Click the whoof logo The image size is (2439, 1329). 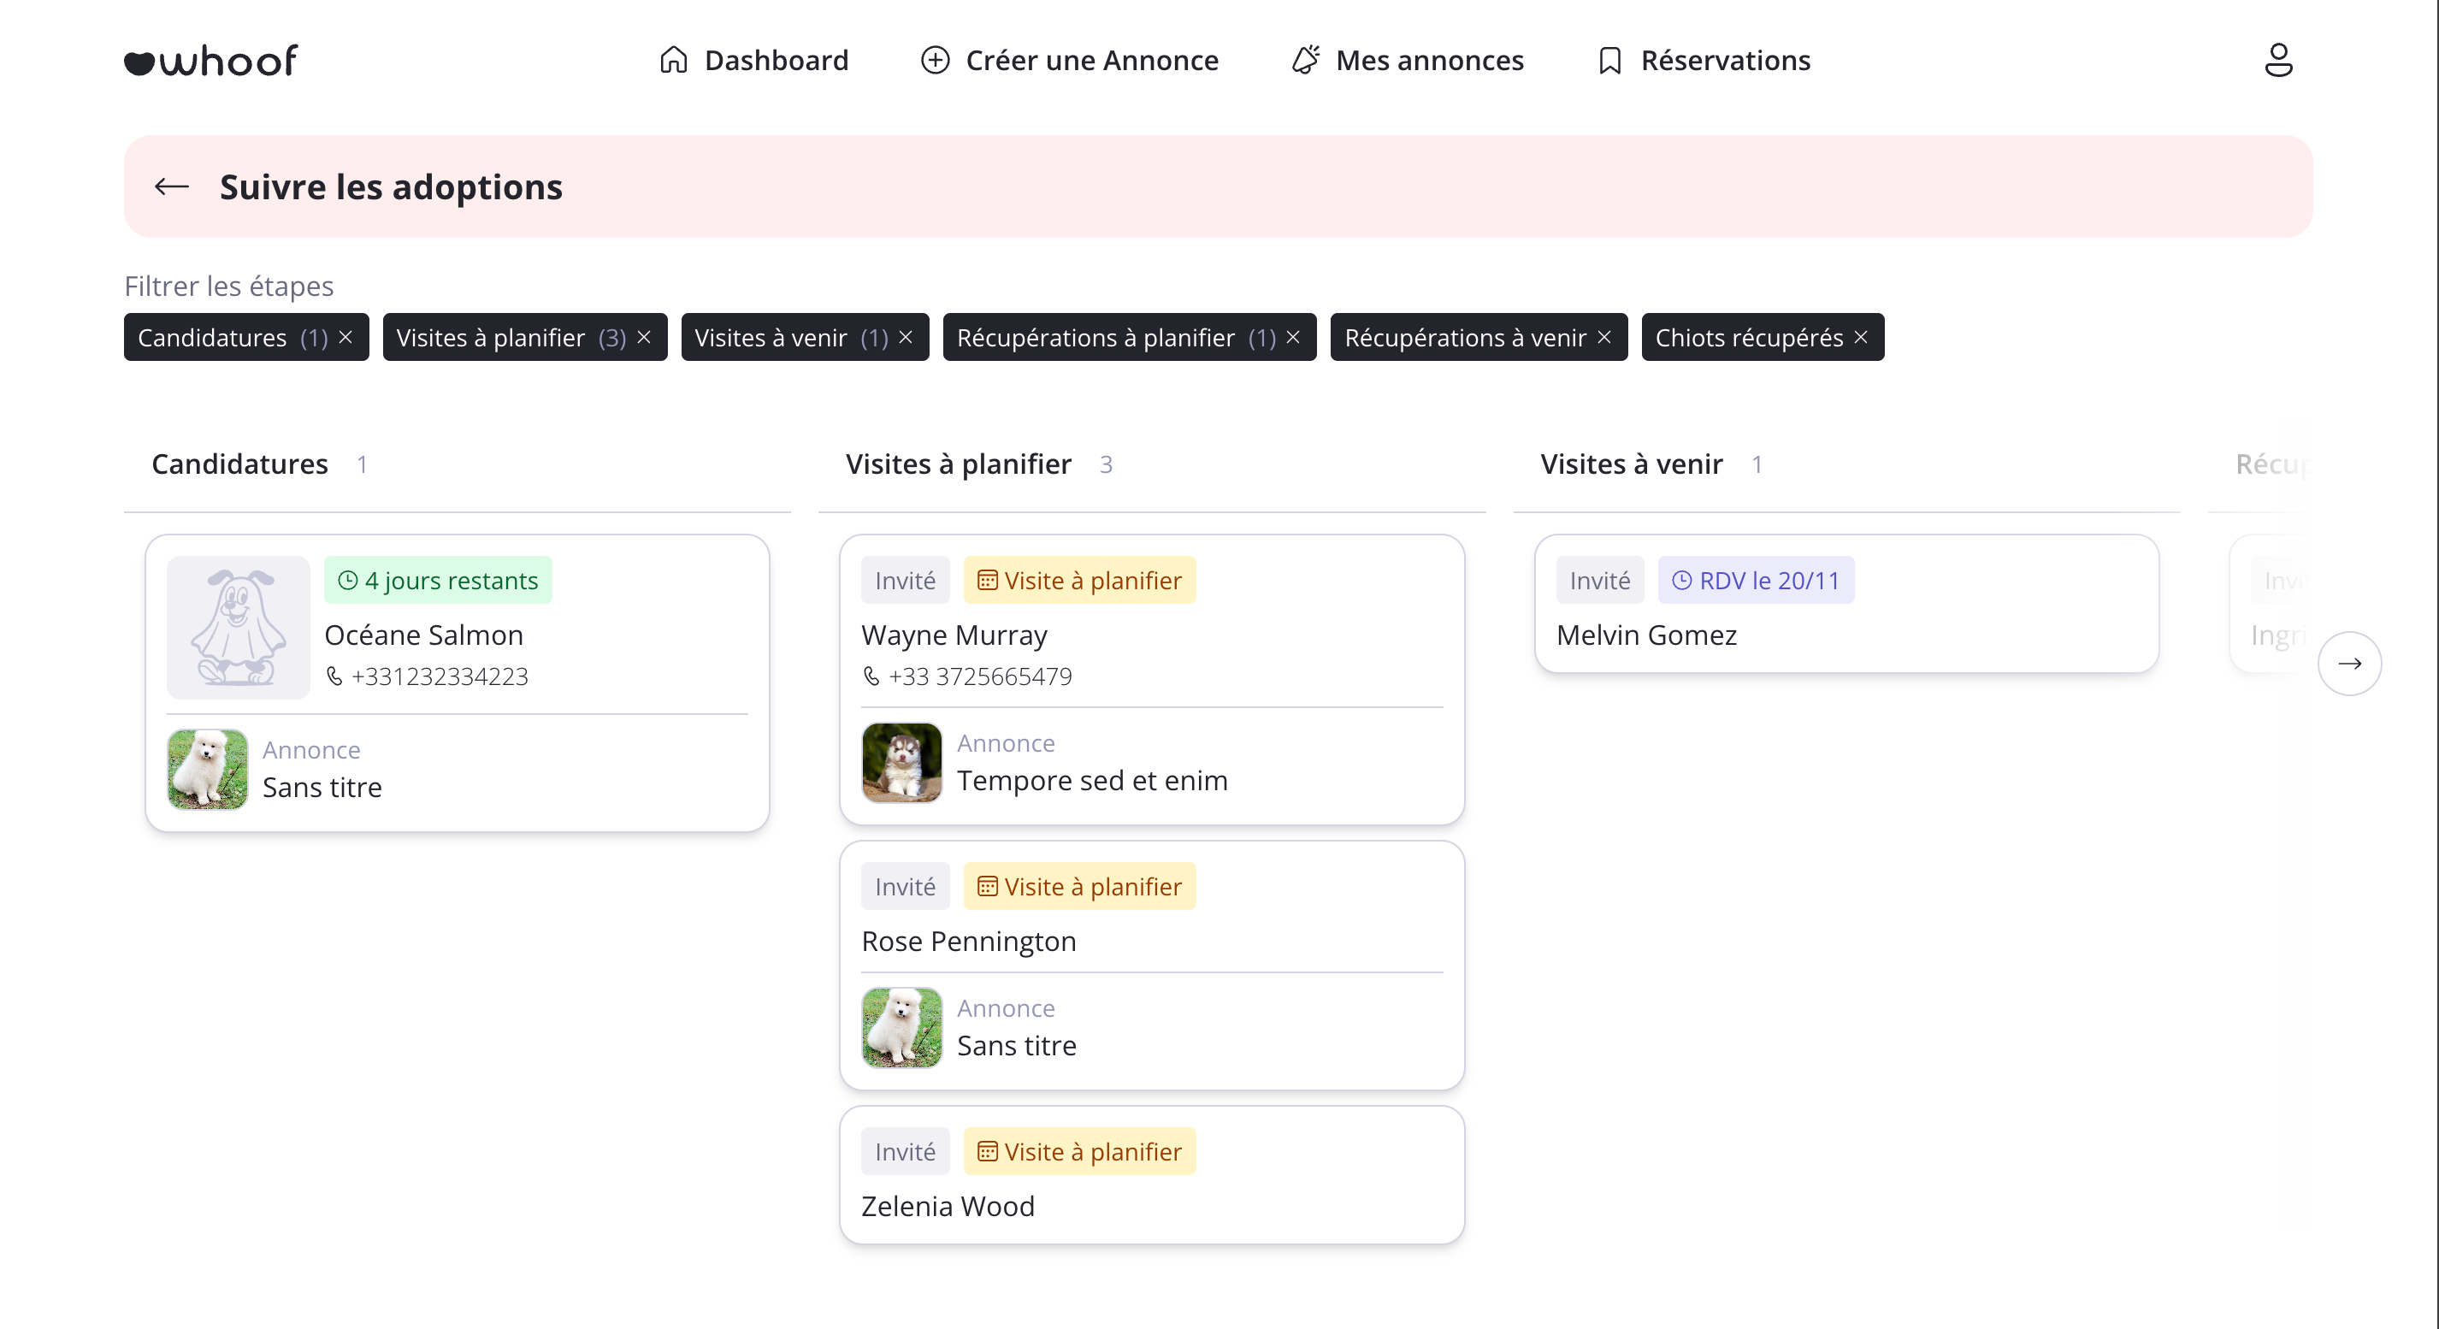click(x=210, y=61)
